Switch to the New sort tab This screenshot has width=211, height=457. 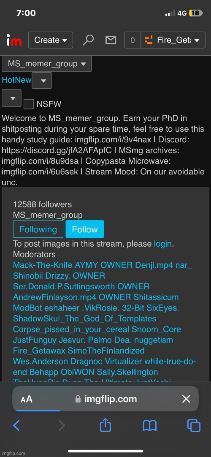click(23, 80)
